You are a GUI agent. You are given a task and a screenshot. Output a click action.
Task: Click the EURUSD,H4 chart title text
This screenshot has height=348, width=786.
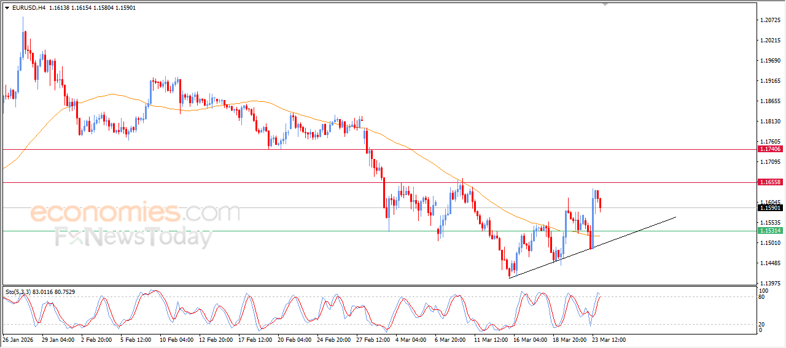tap(28, 8)
